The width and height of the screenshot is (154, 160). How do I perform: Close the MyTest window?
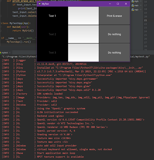click(x=126, y=4)
